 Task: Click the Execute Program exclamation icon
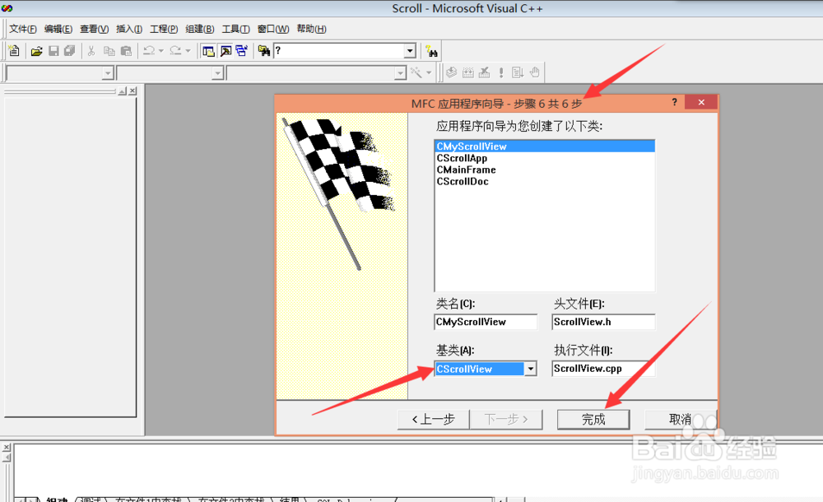[501, 72]
